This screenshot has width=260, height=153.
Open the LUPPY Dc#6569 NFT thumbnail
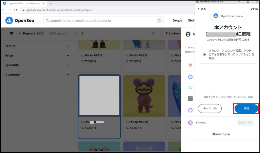click(x=144, y=96)
